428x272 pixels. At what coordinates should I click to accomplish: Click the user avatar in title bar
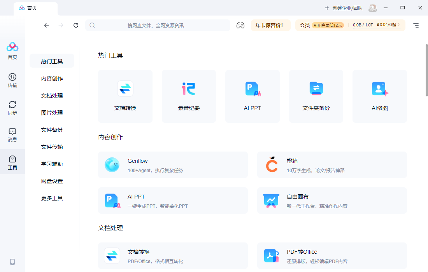tap(373, 8)
